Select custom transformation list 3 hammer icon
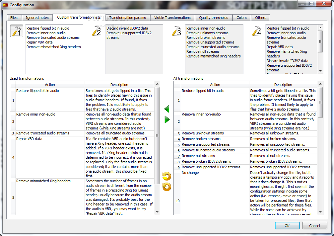This screenshot has width=334, height=236. 176,31
